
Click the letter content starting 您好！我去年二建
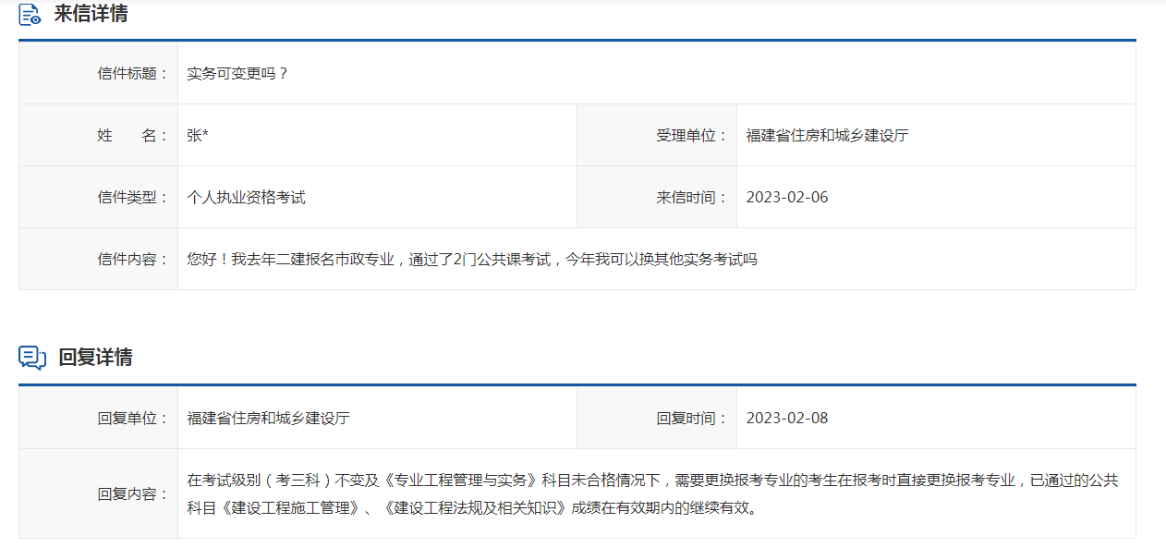[472, 260]
